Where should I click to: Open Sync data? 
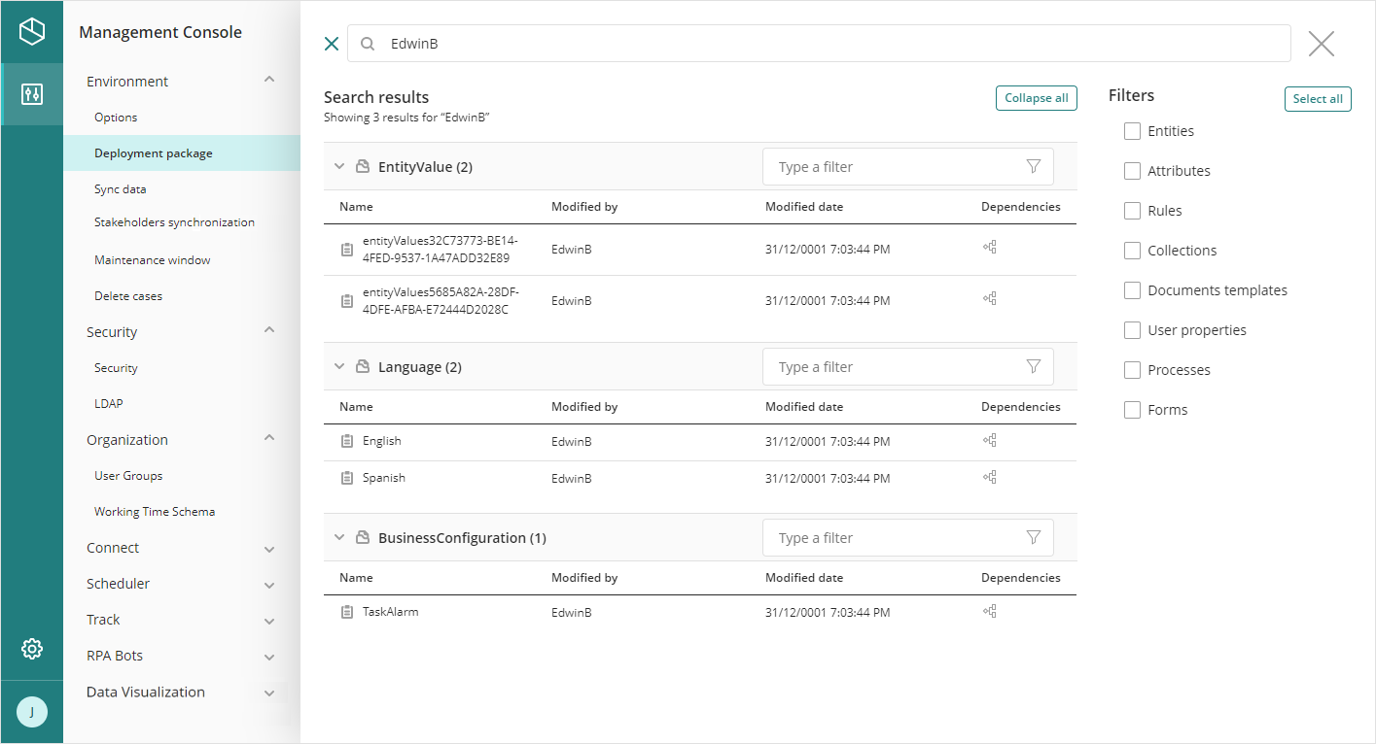(x=121, y=189)
